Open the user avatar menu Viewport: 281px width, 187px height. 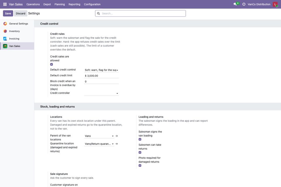[275, 4]
